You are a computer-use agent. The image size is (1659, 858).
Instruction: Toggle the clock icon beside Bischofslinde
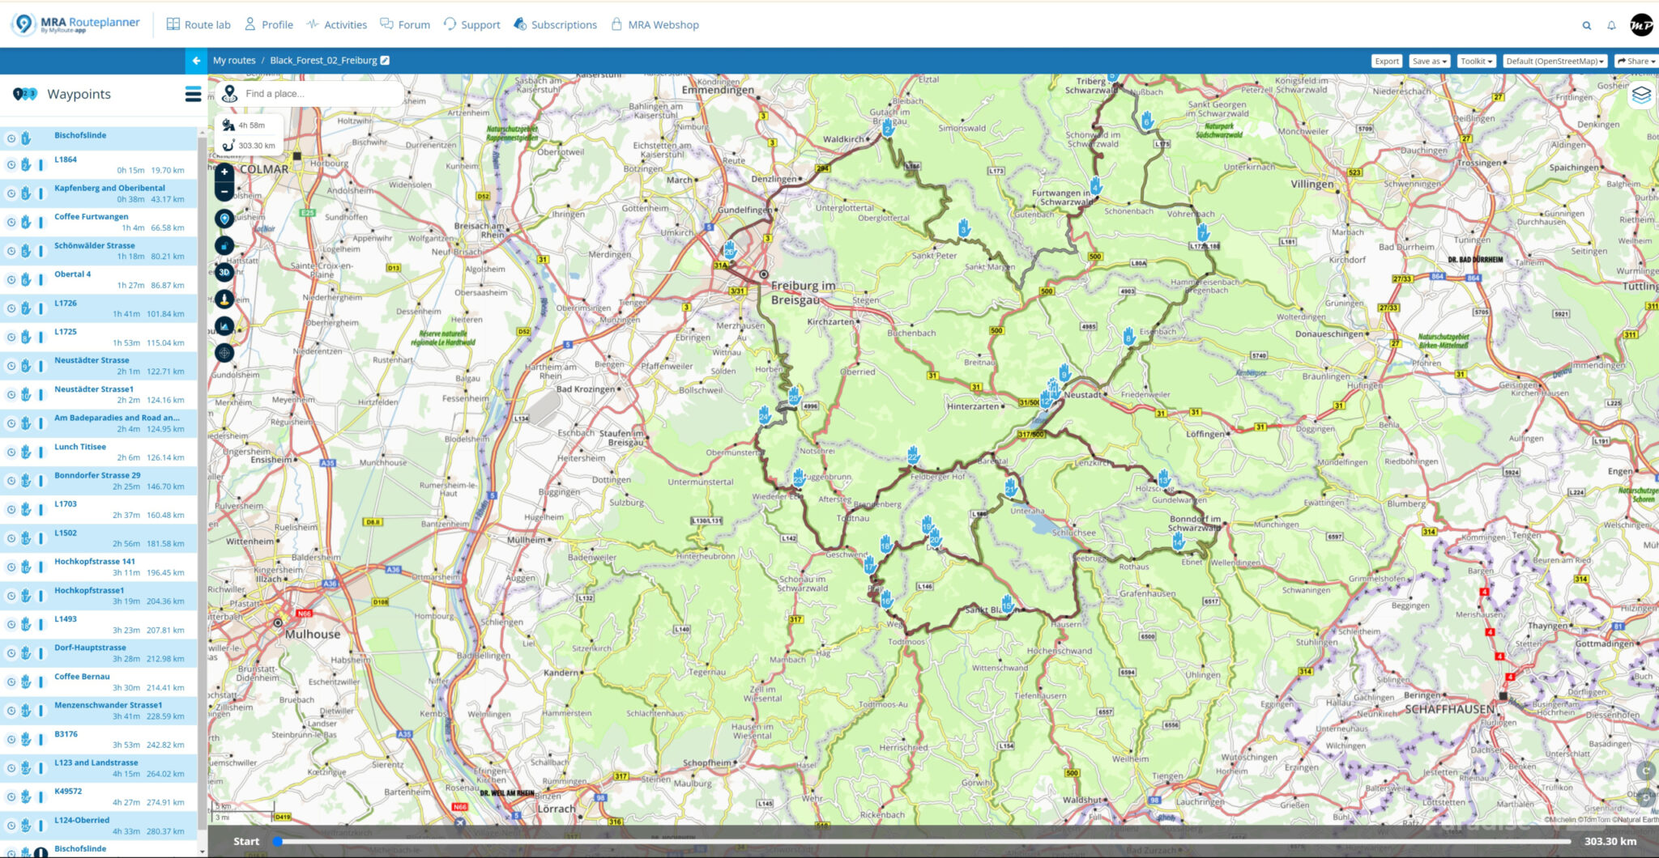coord(11,138)
